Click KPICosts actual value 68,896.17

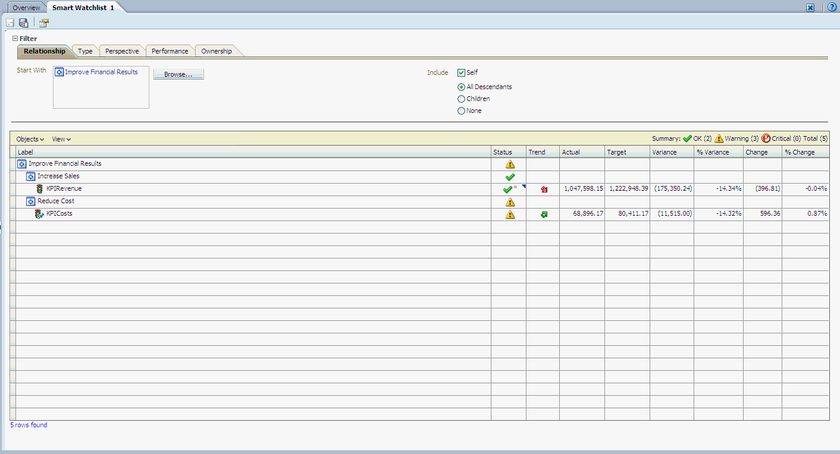point(588,214)
